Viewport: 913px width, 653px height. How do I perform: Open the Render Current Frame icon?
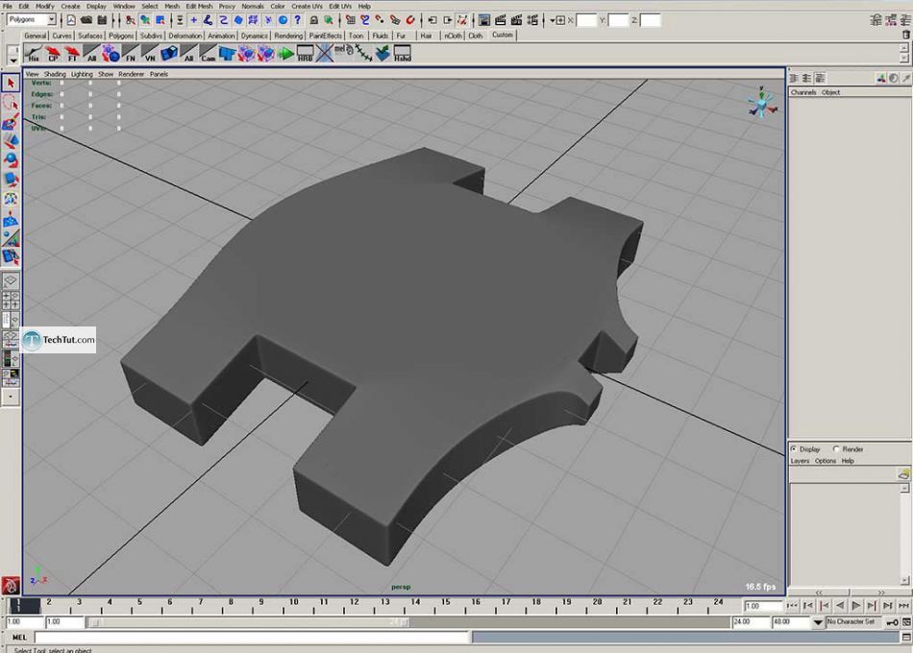(x=500, y=20)
